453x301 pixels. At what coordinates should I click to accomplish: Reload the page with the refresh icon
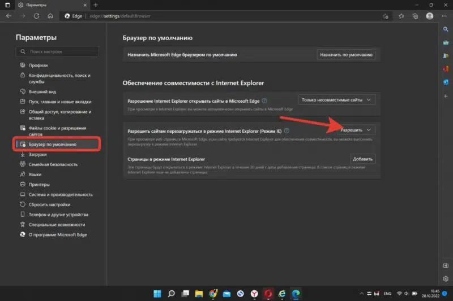click(36, 16)
